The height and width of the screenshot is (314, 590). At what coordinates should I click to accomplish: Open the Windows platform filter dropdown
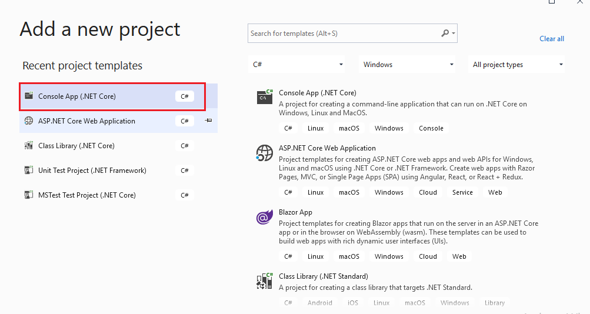coord(407,64)
